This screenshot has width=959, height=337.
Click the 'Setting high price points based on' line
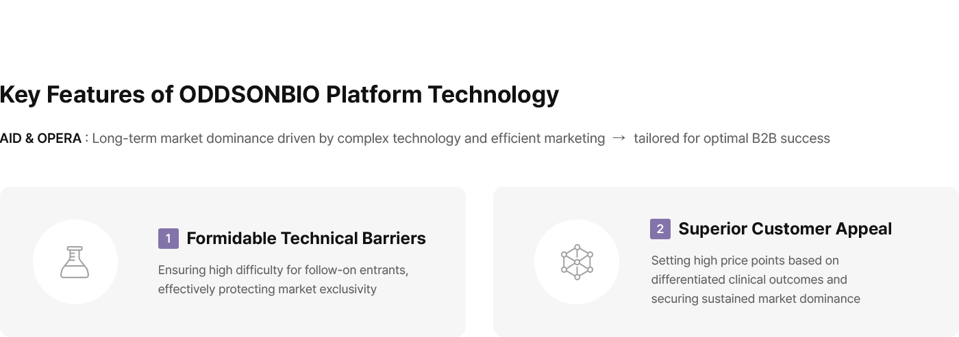[745, 260]
